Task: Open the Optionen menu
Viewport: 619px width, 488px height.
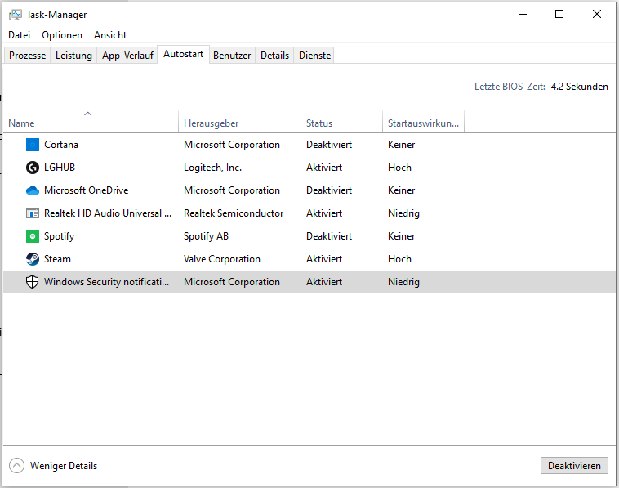Action: pos(62,35)
